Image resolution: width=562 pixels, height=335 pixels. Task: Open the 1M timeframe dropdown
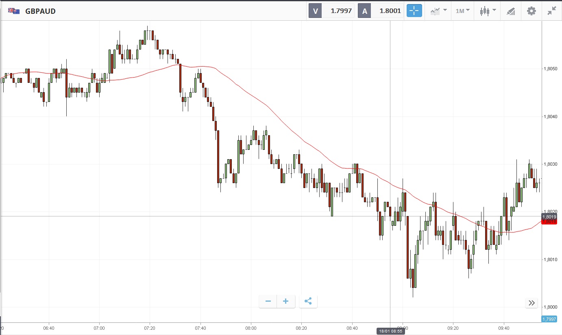point(462,11)
